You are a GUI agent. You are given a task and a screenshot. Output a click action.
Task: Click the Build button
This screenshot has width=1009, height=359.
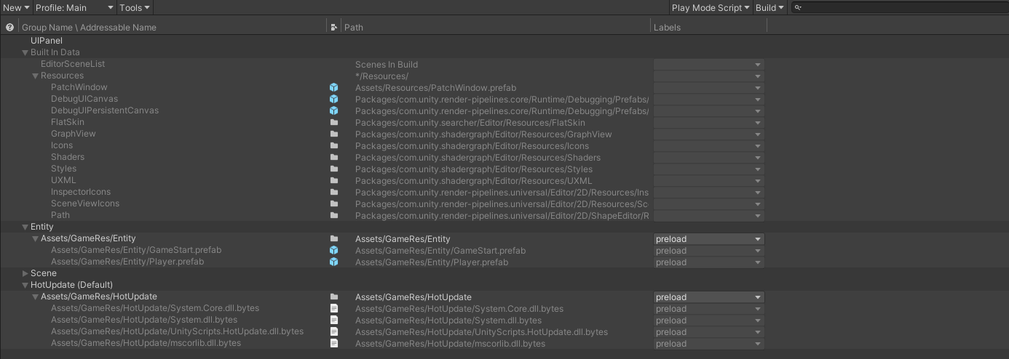769,7
